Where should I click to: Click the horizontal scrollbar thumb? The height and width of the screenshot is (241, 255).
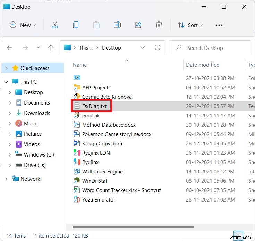point(133,227)
